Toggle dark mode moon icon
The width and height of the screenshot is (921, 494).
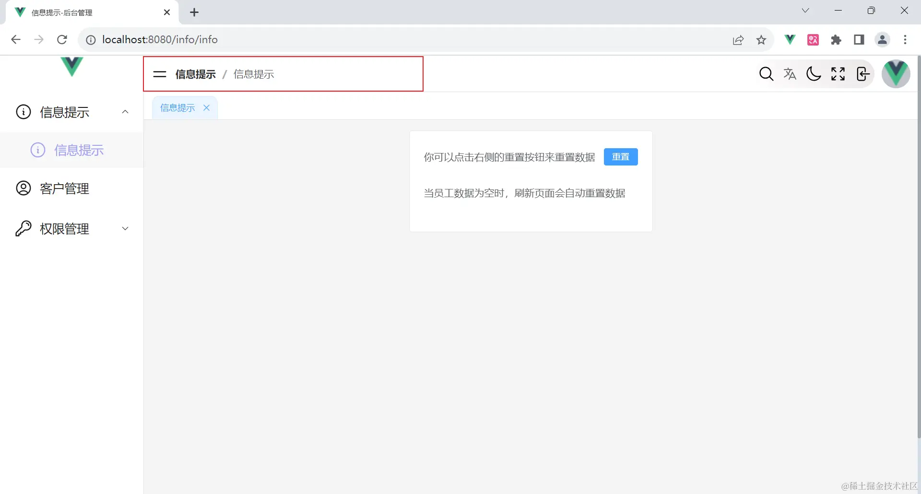coord(814,74)
